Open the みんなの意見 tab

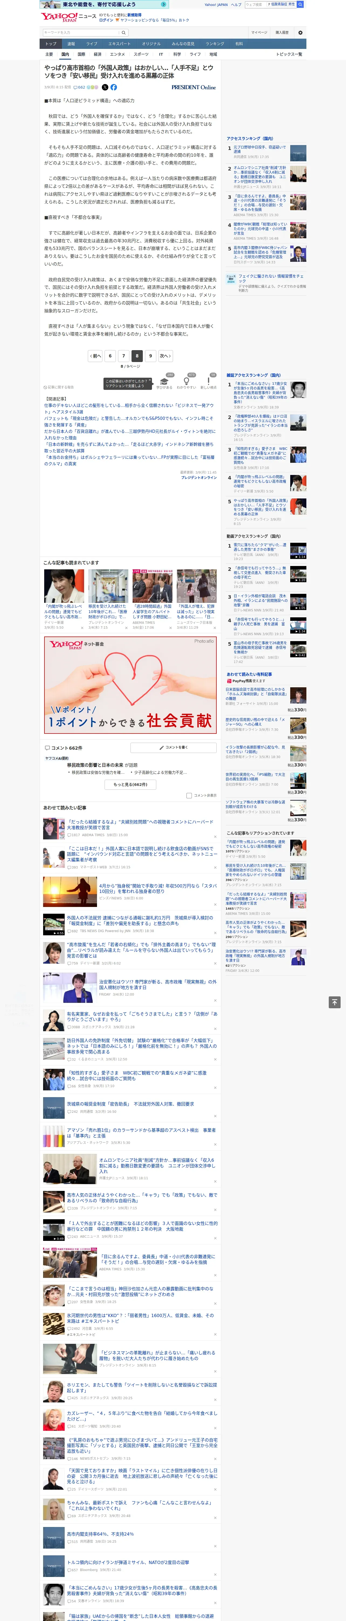tap(183, 44)
